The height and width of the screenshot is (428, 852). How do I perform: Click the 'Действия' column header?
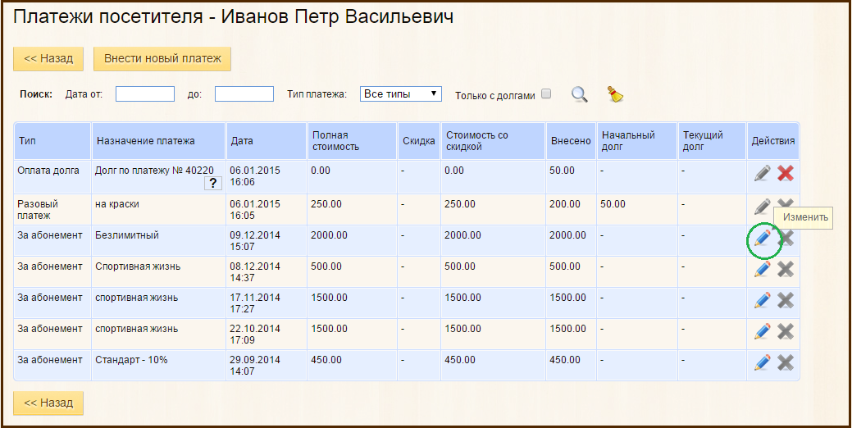coord(773,141)
